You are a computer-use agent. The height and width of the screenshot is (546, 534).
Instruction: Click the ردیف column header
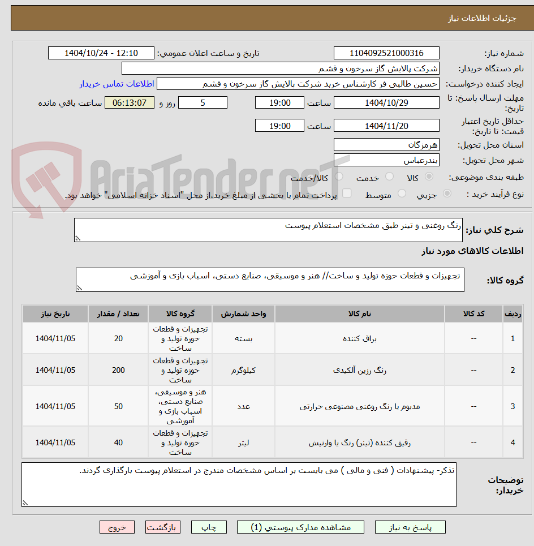pos(513,314)
